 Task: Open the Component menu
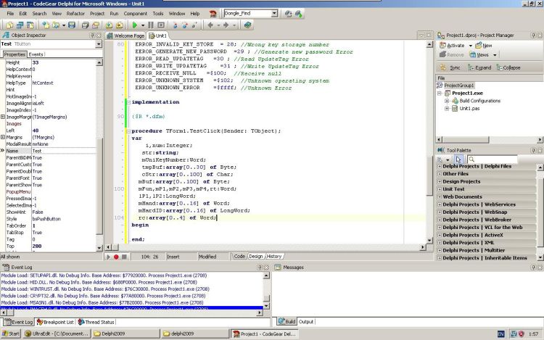coord(136,14)
